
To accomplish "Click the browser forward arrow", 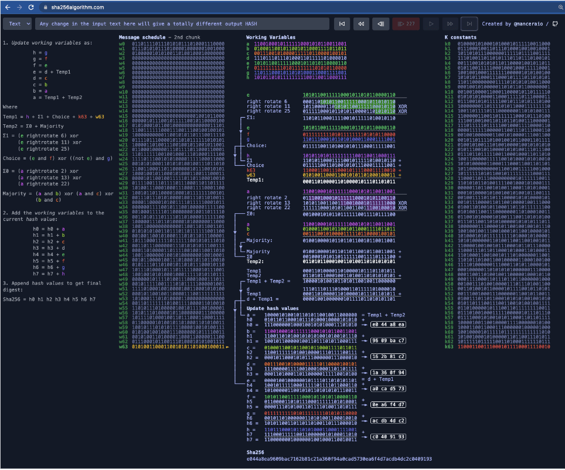I will click(x=19, y=7).
